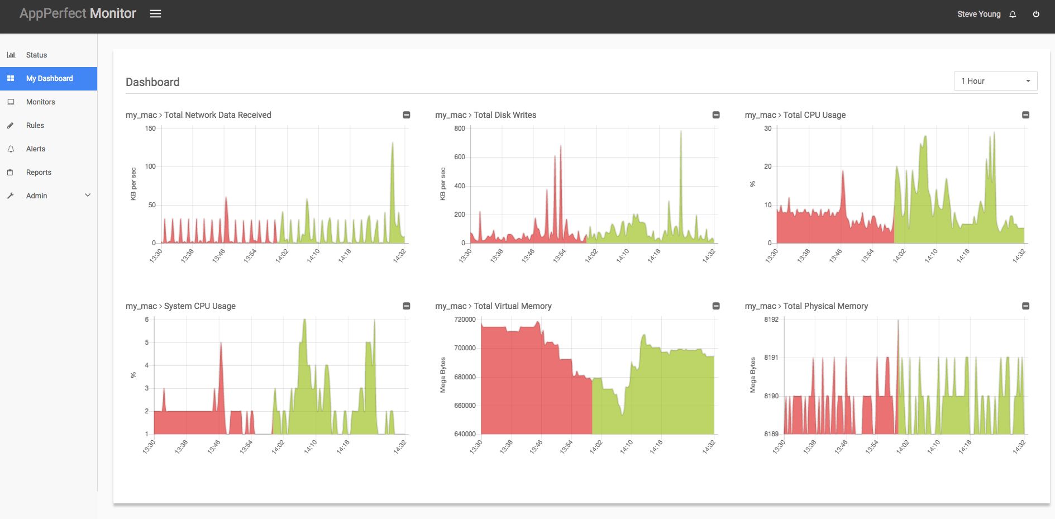This screenshot has width=1055, height=519.
Task: Collapse the Total Physical Memory chart
Action: coord(1025,306)
